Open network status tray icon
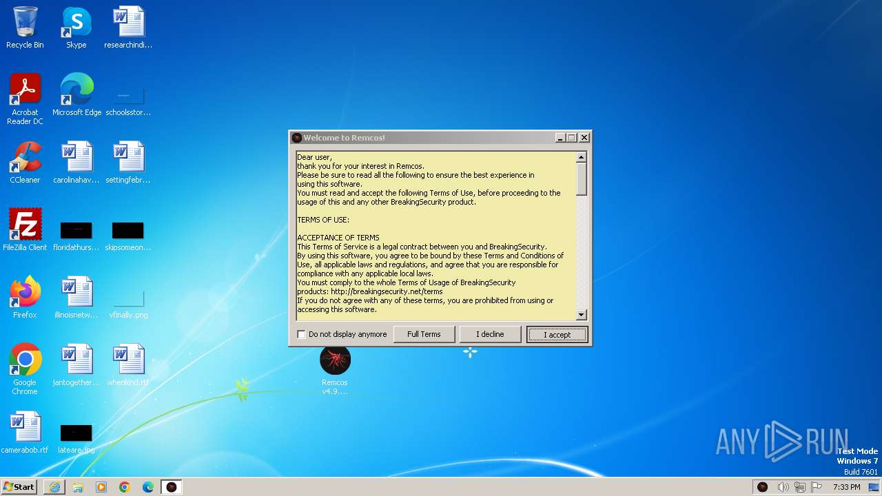The height and width of the screenshot is (496, 882). [x=799, y=487]
